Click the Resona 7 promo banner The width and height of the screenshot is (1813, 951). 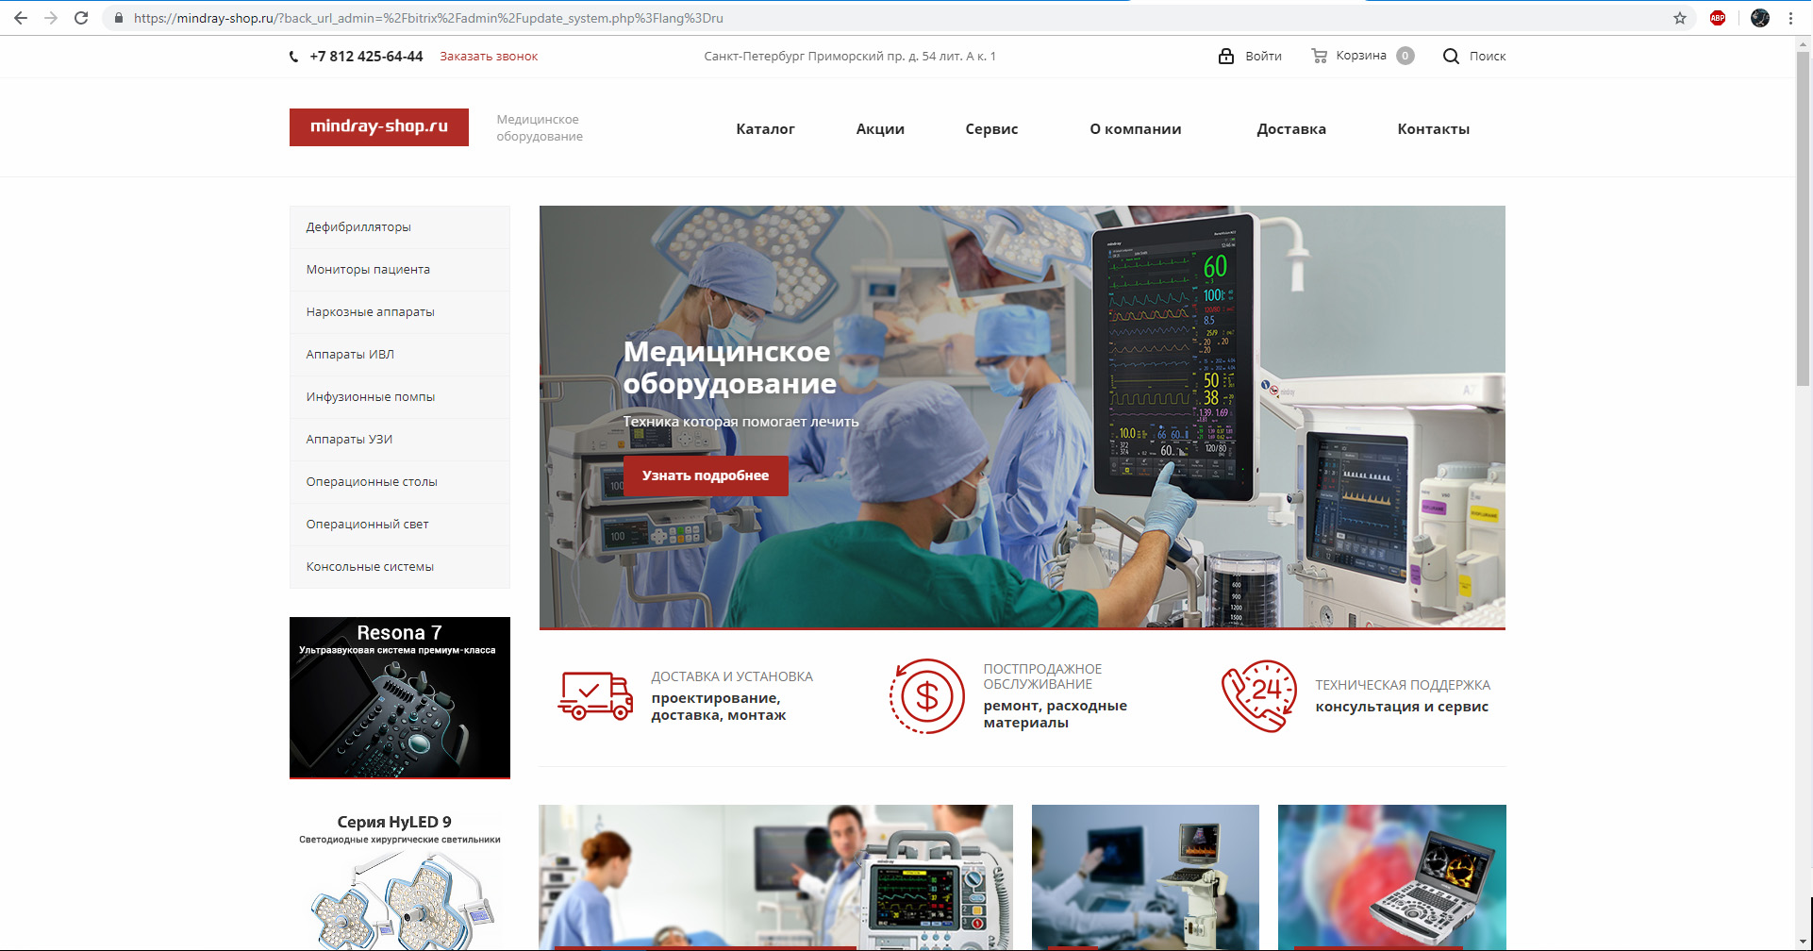(400, 697)
